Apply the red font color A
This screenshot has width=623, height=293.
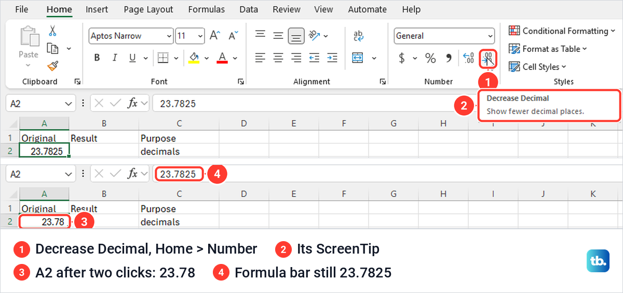(222, 58)
